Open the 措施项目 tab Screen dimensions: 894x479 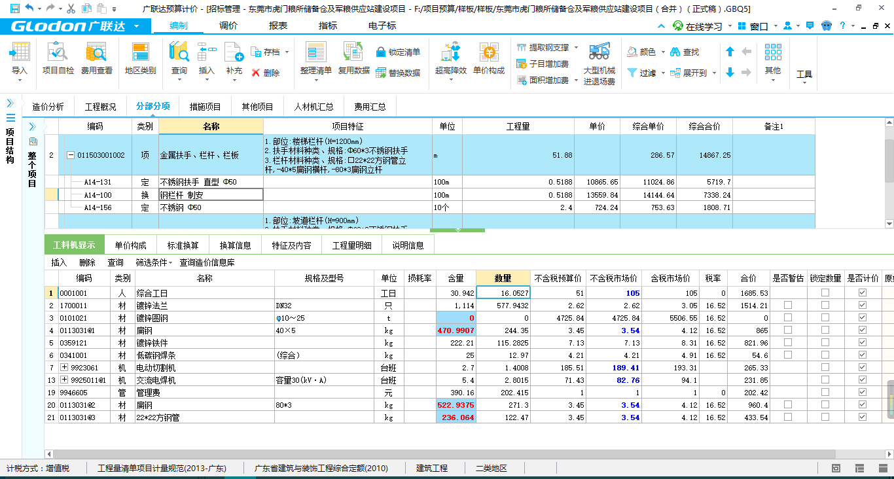206,107
